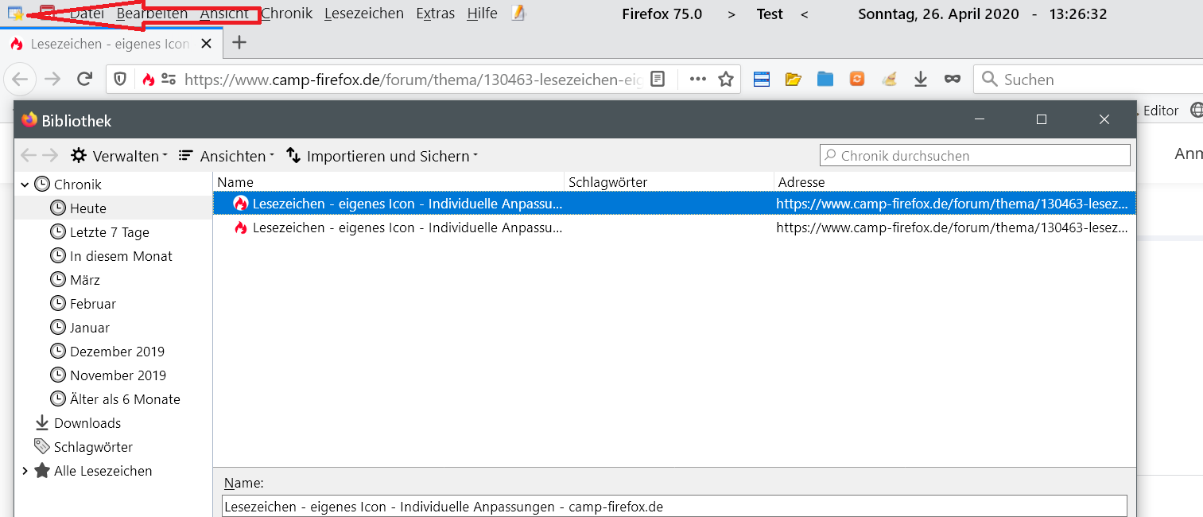Click the 'Firefox 75.0' text in the menu bar

coord(662,14)
